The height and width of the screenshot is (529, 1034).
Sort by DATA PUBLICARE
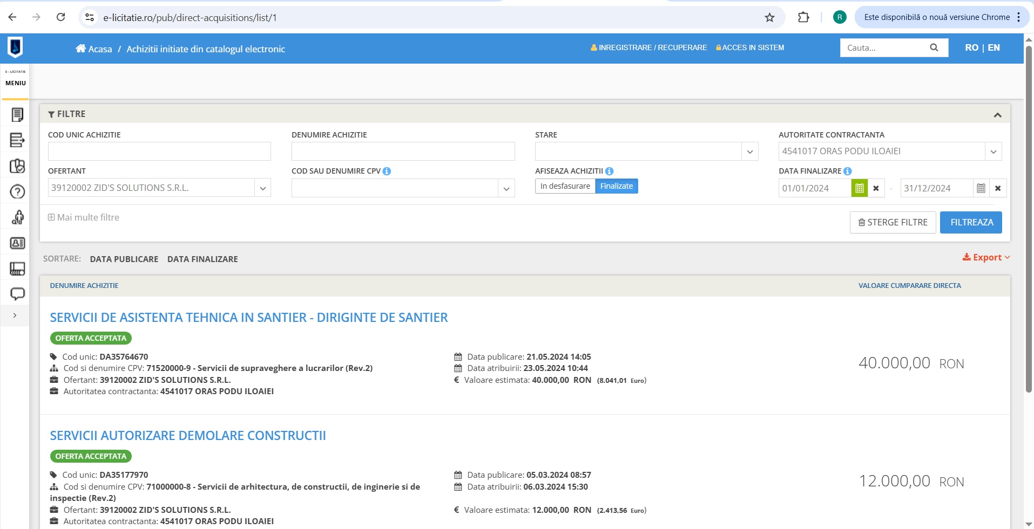pyautogui.click(x=124, y=259)
